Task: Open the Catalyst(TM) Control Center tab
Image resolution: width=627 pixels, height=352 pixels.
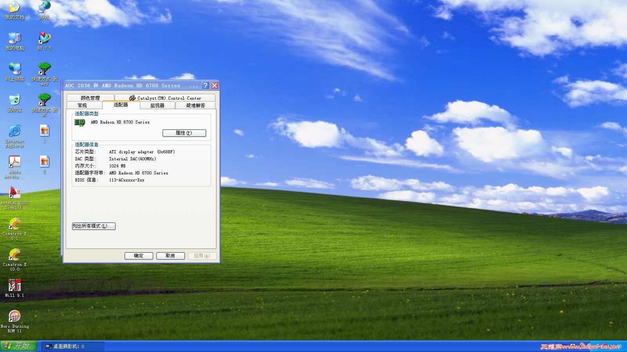Action: pos(165,98)
